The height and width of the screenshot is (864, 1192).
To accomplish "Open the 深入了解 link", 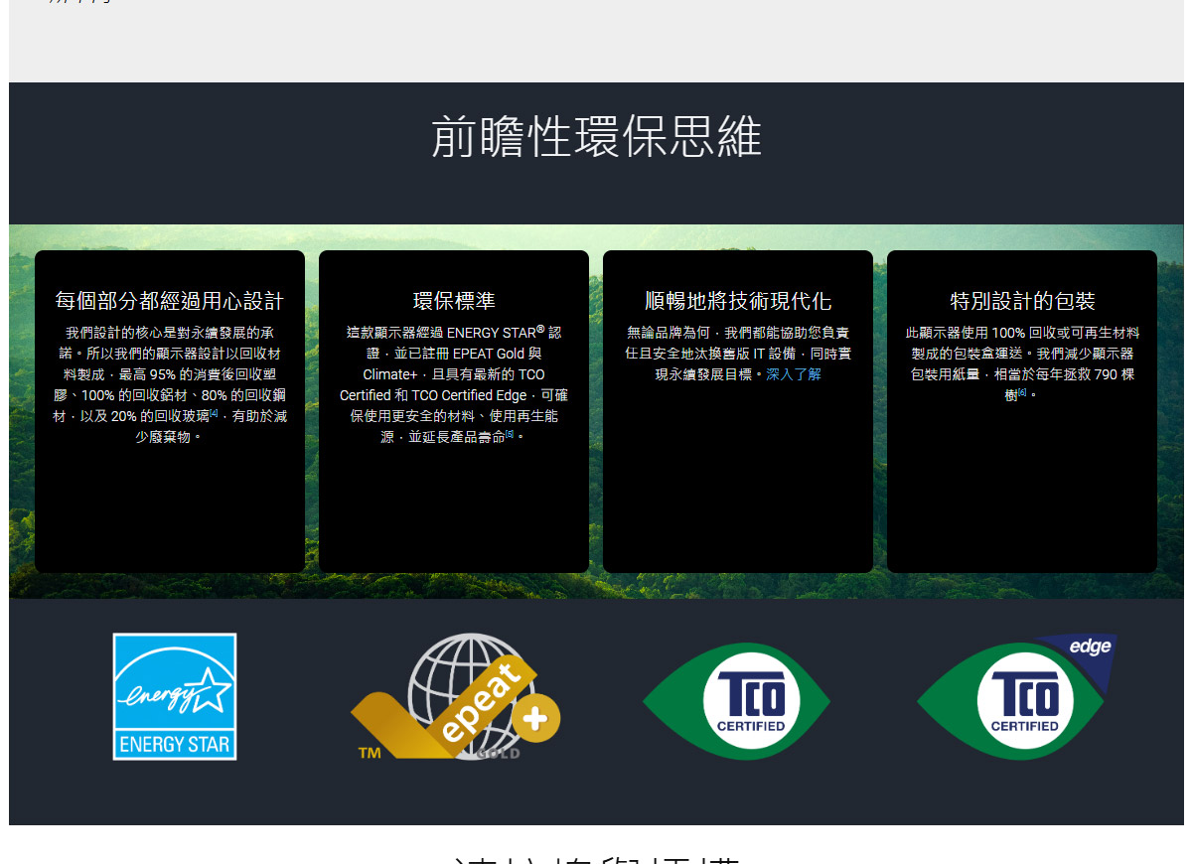I will click(x=794, y=374).
